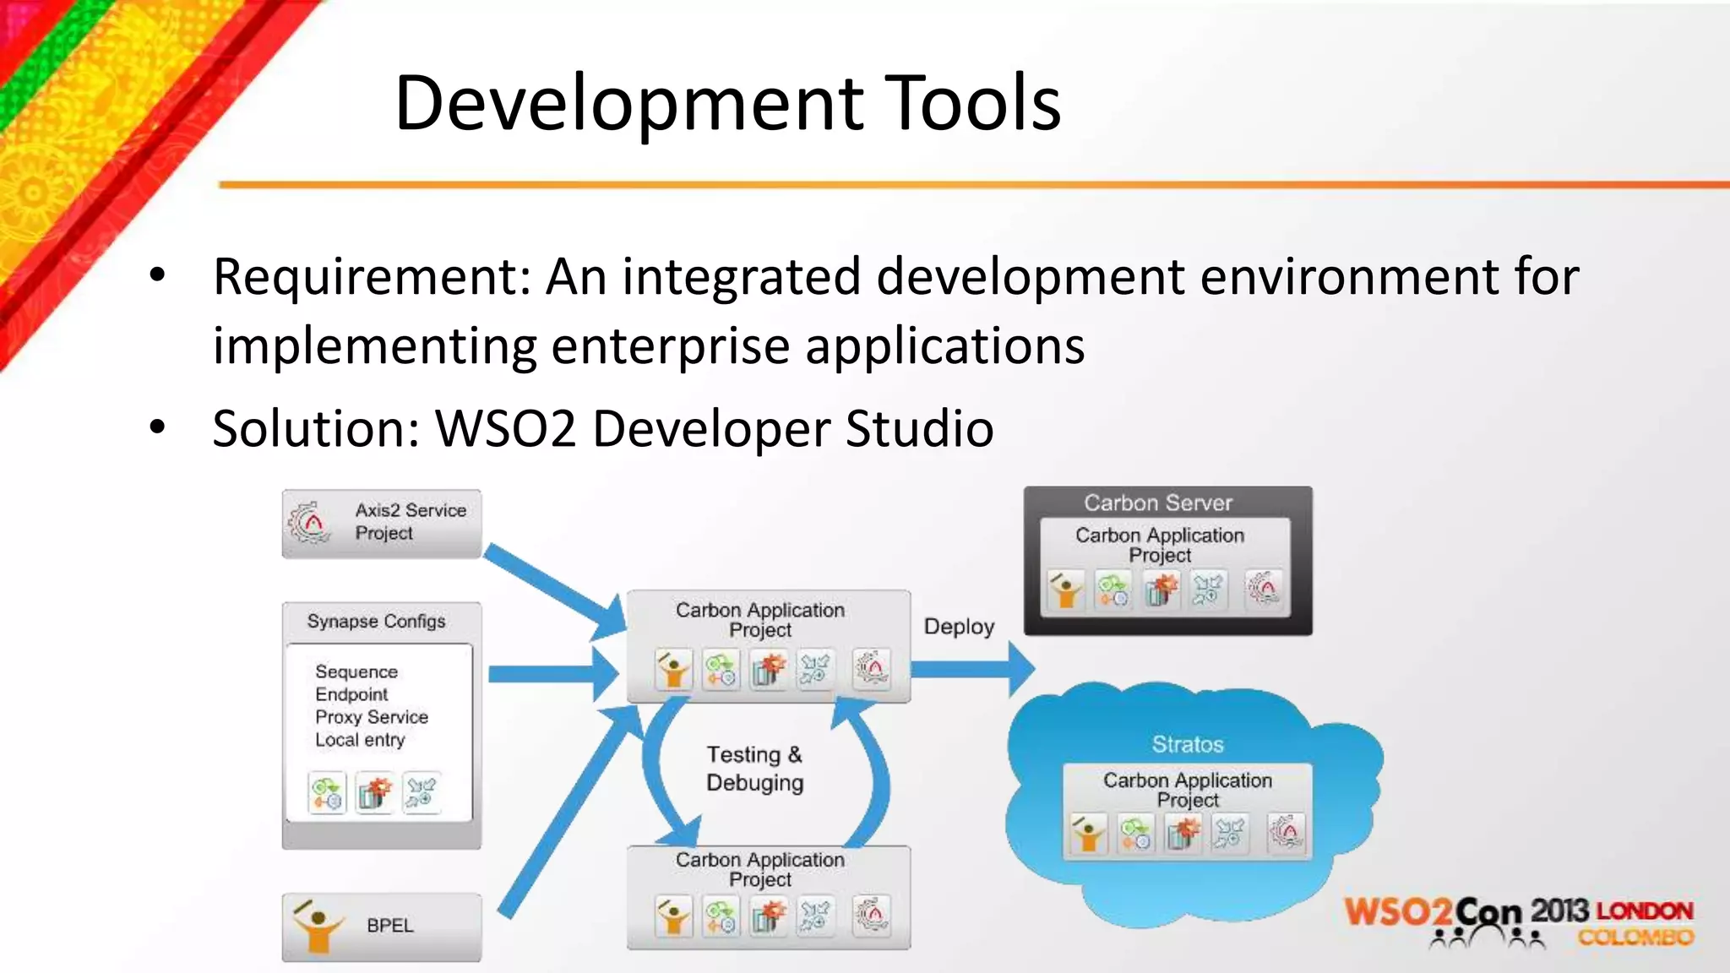Click 'Carbon Application Project' title of center top box
This screenshot has height=973, width=1730.
click(760, 620)
